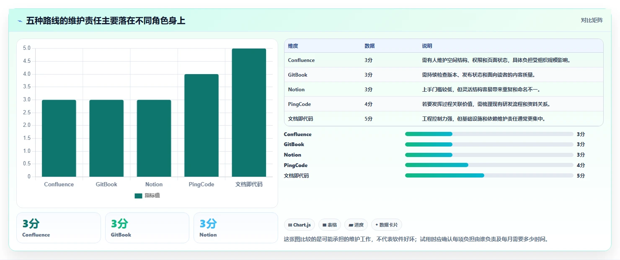This screenshot has width=620, height=260.
Task: Click the 3分 value in the GitBook table row
Action: pyautogui.click(x=368, y=75)
